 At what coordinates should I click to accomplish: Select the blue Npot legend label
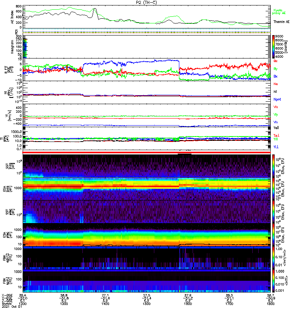pyautogui.click(x=277, y=99)
